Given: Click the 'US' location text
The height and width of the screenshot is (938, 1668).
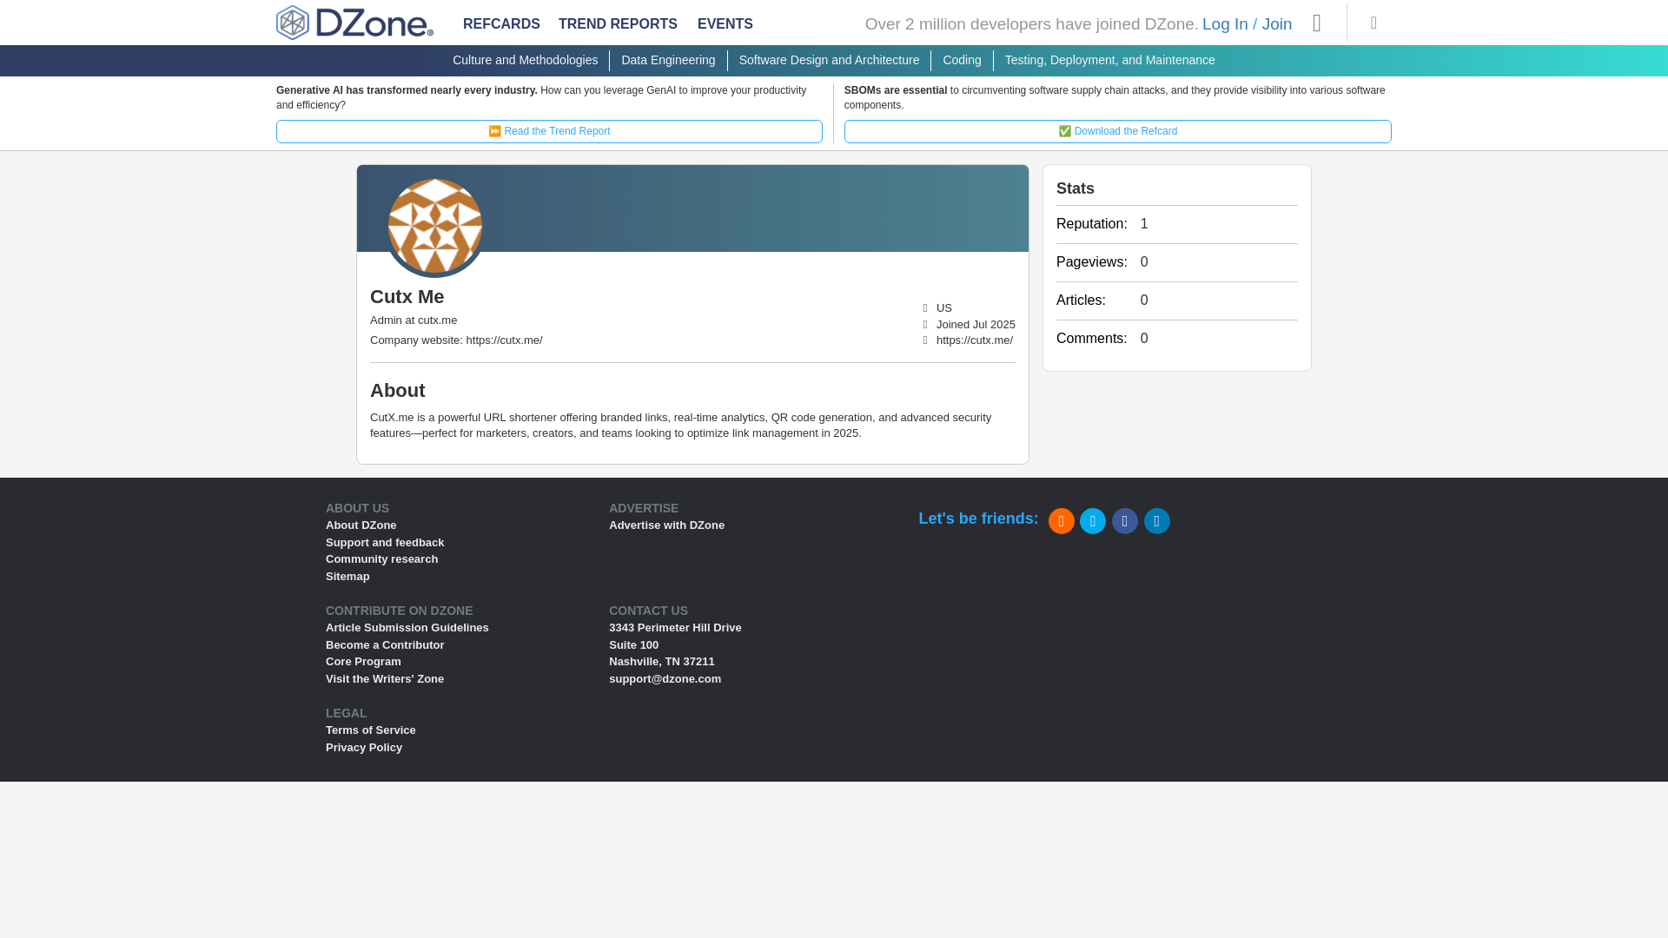Looking at the screenshot, I should 944,308.
